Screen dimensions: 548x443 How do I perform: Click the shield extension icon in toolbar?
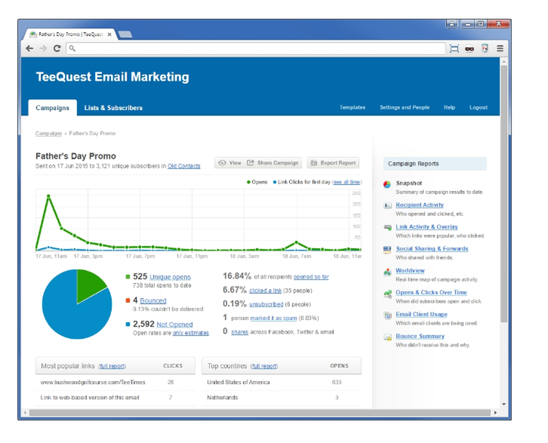pos(485,48)
